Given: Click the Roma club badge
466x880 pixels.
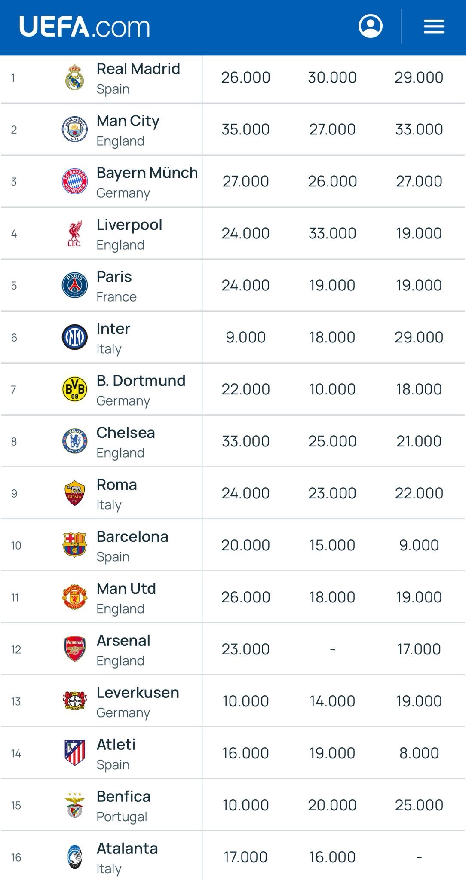Looking at the screenshot, I should coord(75,493).
